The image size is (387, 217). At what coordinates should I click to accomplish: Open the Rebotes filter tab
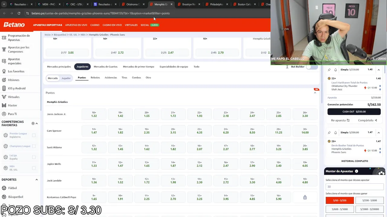(x=95, y=78)
